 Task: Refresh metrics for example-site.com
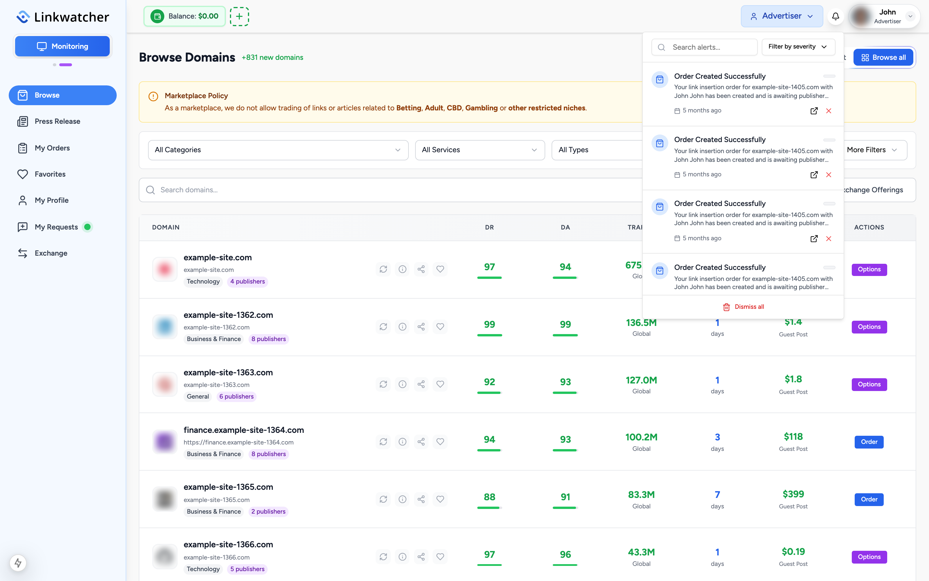[x=383, y=269]
